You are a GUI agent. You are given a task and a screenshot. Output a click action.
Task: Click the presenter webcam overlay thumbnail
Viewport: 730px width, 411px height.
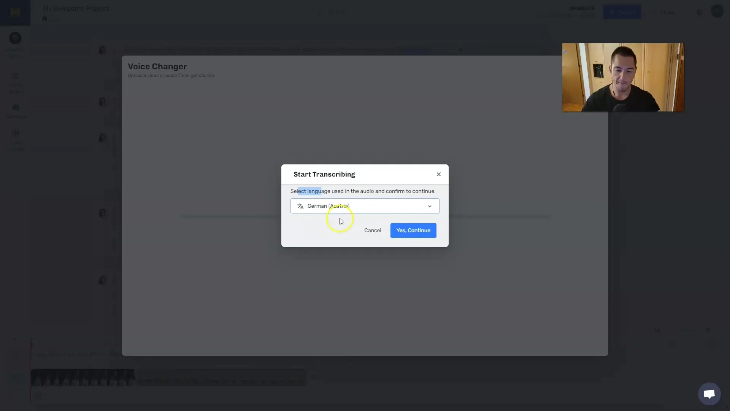(x=623, y=77)
